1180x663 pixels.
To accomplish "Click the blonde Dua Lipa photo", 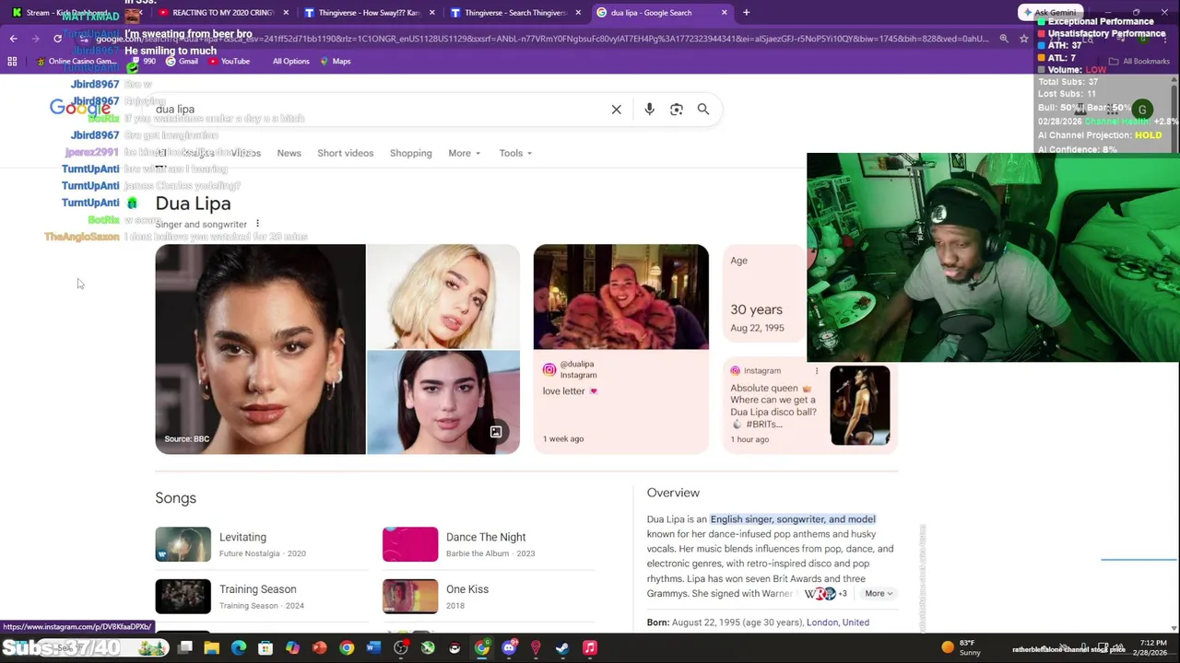I will pyautogui.click(x=443, y=297).
